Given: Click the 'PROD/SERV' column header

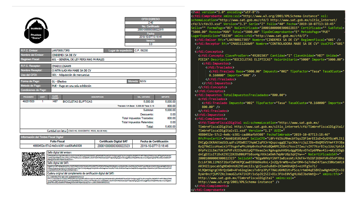Looking at the screenshot, I should (28, 97).
